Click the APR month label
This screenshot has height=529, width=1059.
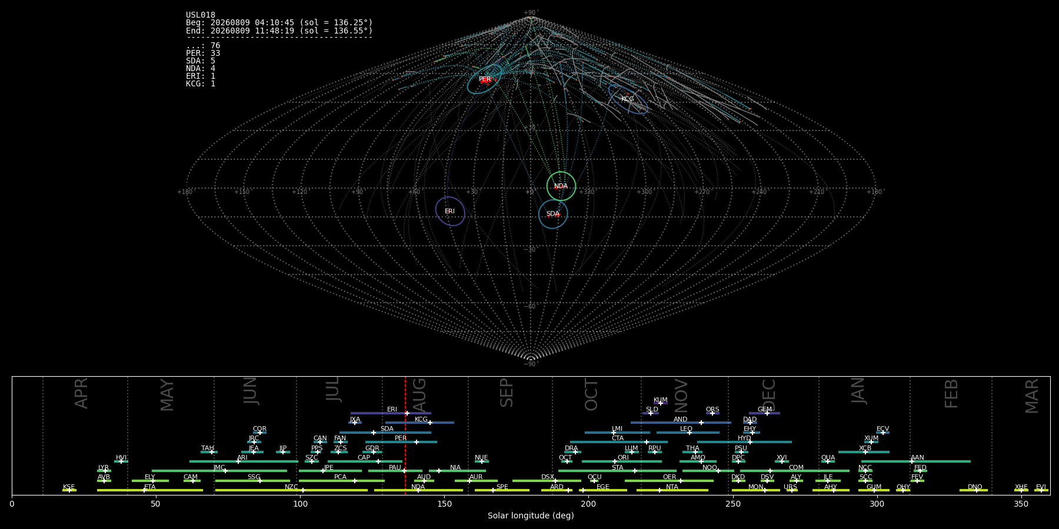(x=81, y=393)
